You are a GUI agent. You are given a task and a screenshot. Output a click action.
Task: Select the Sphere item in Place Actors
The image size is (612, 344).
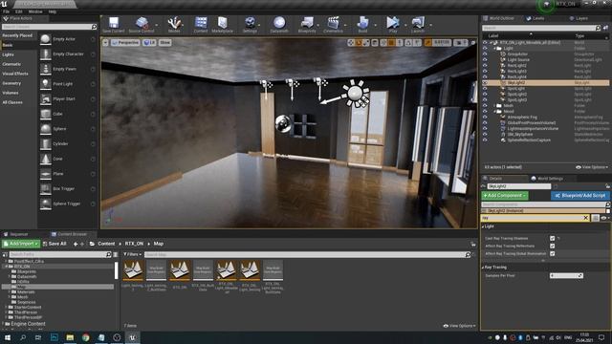(x=68, y=129)
